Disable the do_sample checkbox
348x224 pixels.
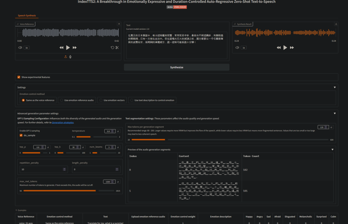(21, 136)
